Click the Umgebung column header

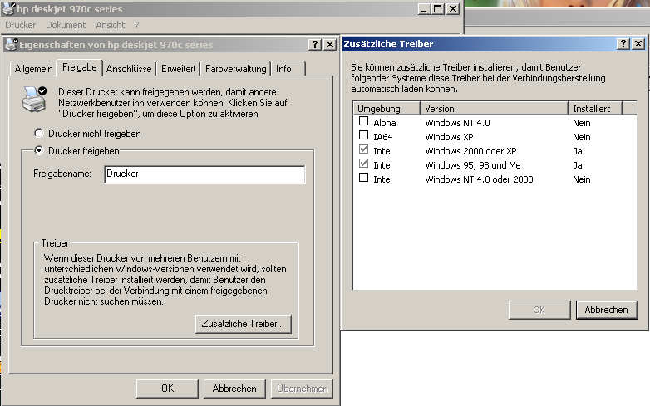coord(387,109)
